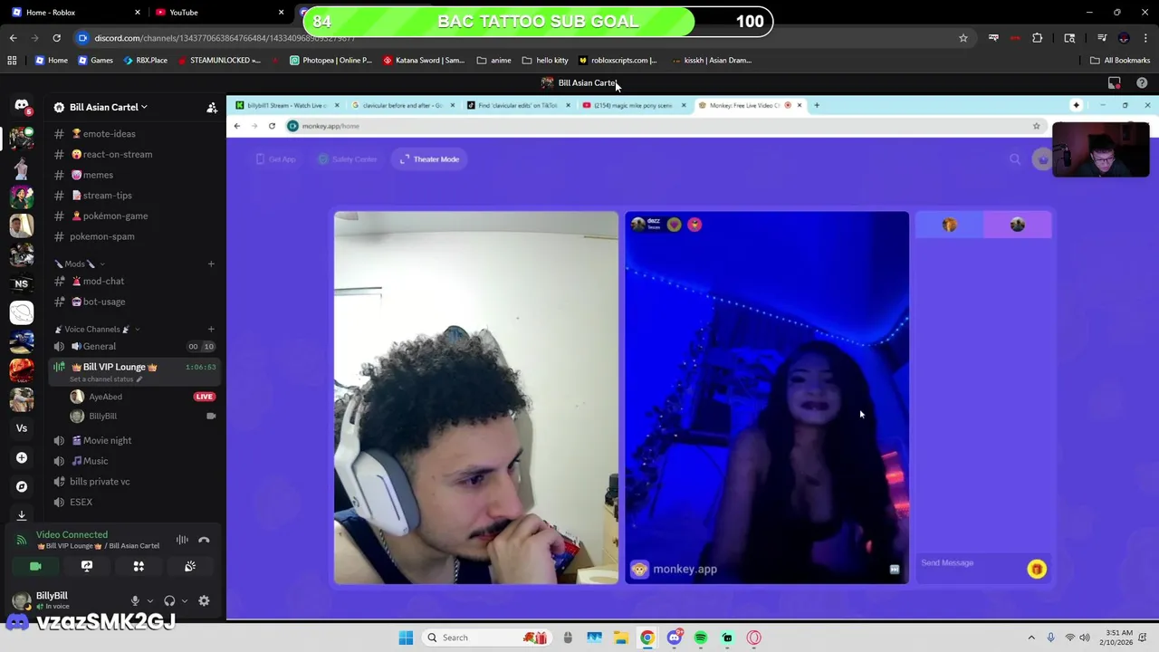
Task: Open headphone output options arrow
Action: (x=185, y=600)
